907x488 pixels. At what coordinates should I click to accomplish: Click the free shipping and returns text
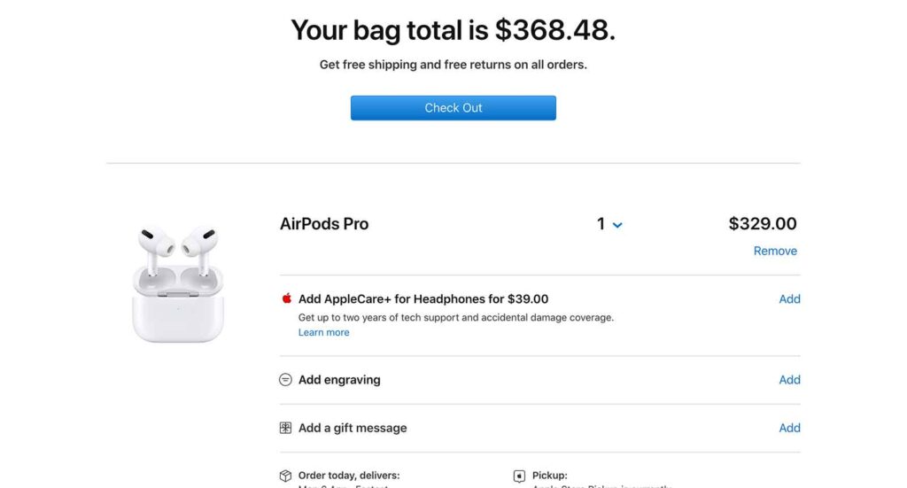tap(453, 65)
